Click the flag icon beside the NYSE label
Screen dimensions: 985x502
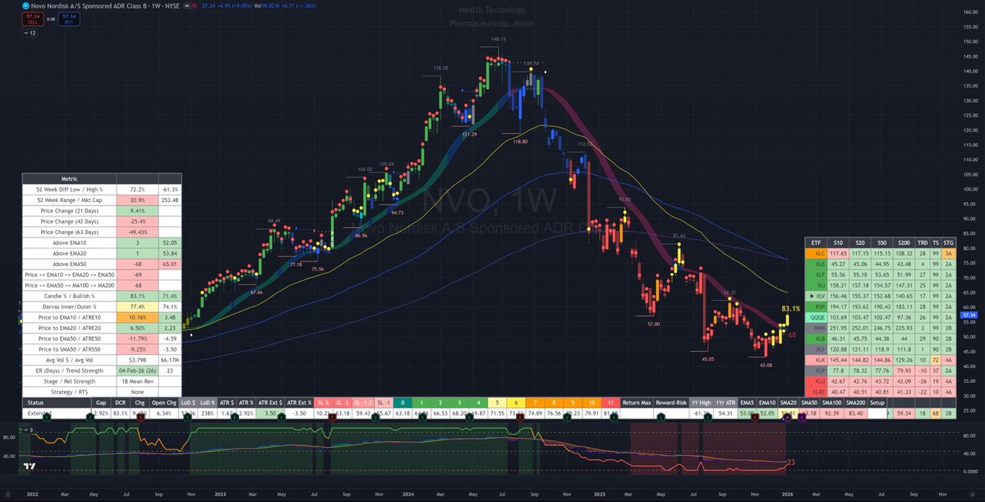(x=194, y=6)
